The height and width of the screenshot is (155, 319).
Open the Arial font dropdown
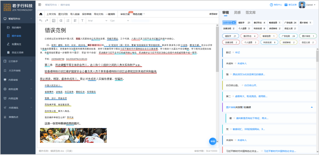tap(97, 20)
